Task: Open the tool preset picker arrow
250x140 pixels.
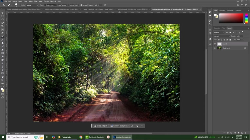Action: click(12, 5)
